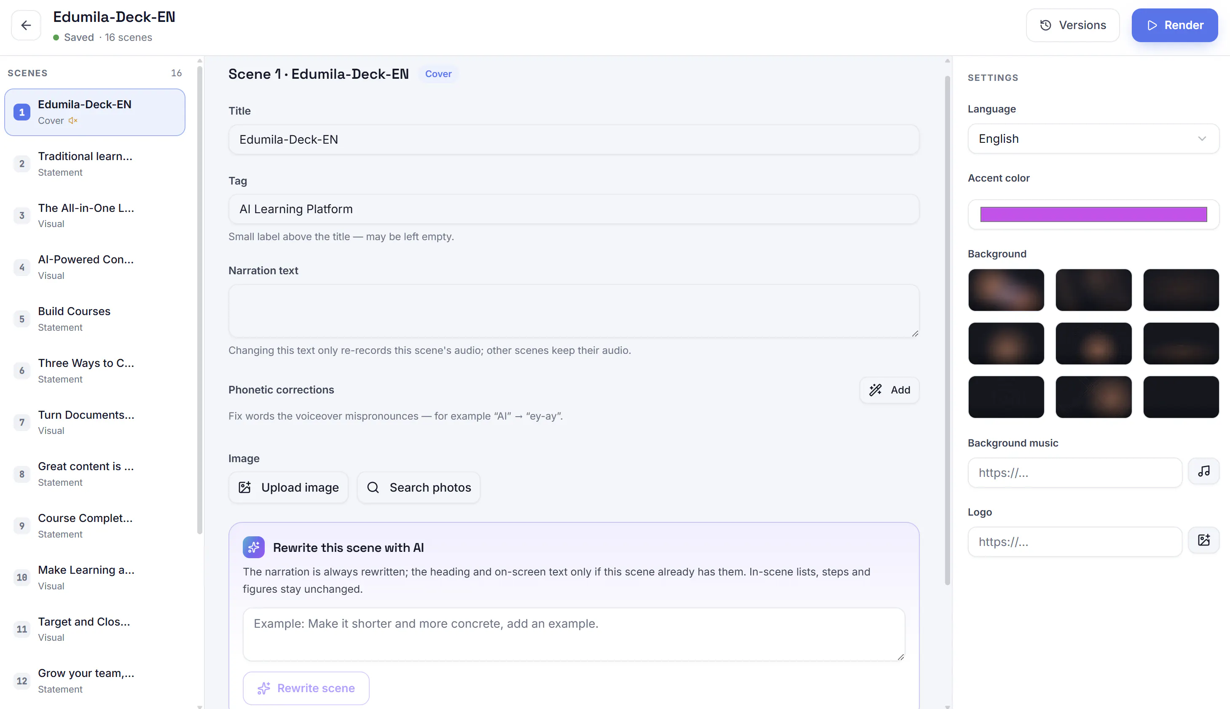Choose the middle background in the second row
Screen dimensions: 1230x709
tap(1093, 344)
